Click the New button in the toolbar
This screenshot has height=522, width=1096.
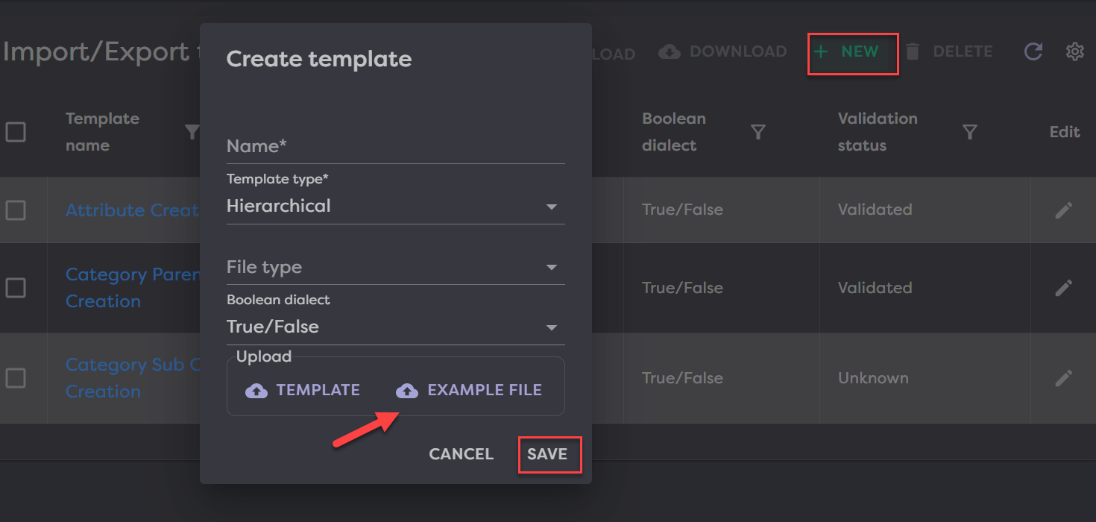[852, 52]
